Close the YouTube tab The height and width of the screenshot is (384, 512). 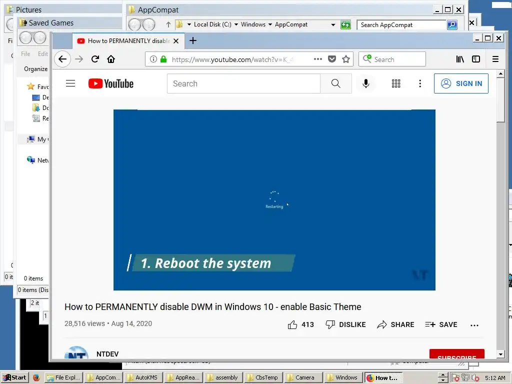click(176, 41)
